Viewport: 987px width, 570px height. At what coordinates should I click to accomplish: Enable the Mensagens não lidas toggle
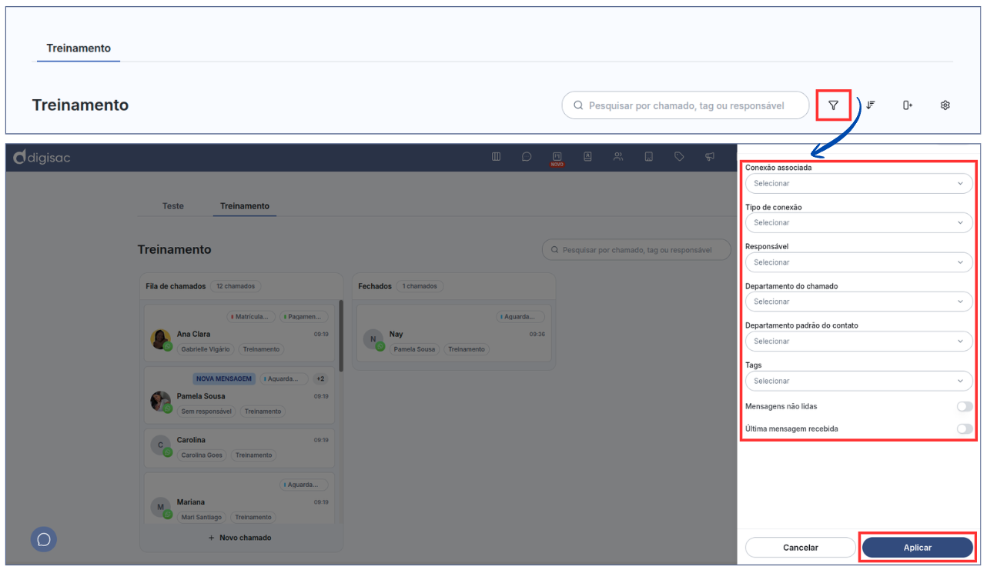pyautogui.click(x=964, y=406)
